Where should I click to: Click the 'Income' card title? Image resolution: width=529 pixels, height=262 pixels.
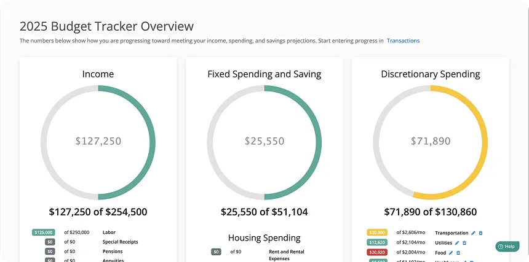pyautogui.click(x=98, y=74)
